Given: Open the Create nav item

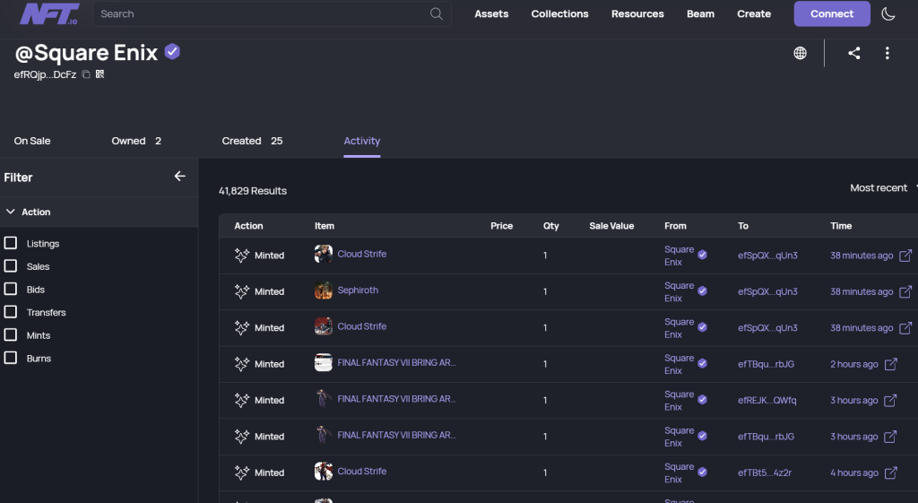Looking at the screenshot, I should point(753,14).
